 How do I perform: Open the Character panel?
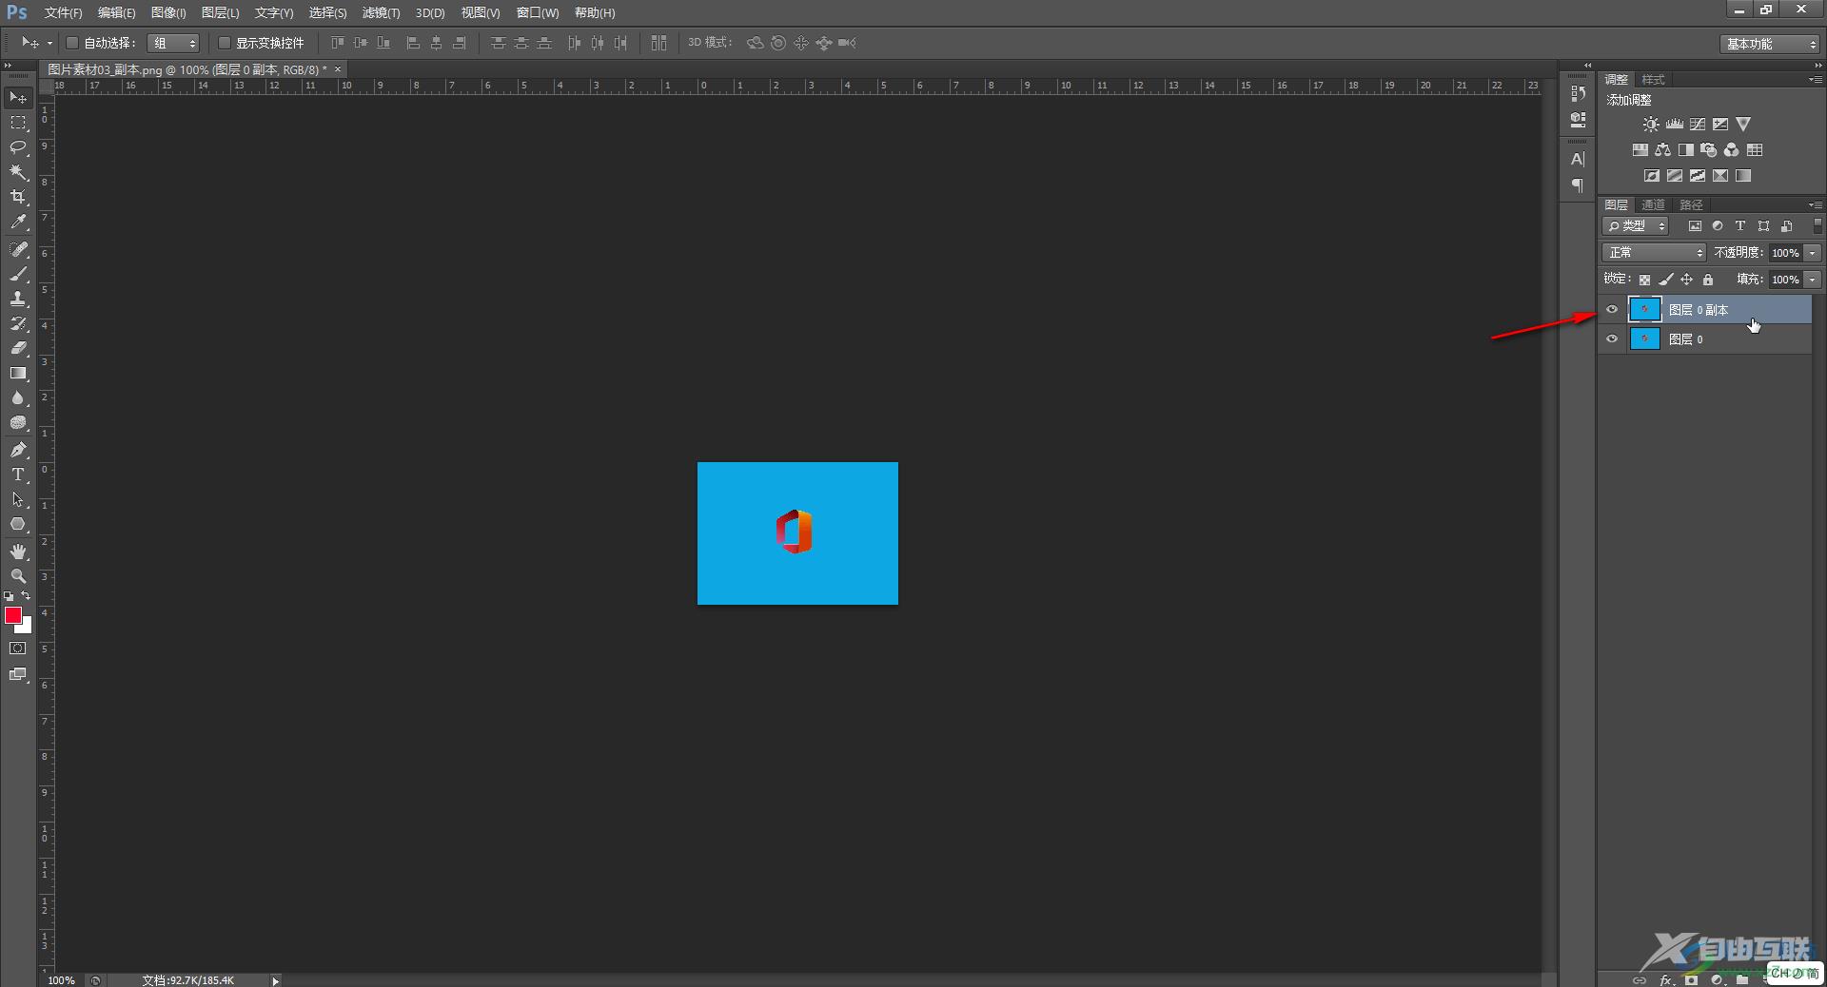tap(1578, 160)
